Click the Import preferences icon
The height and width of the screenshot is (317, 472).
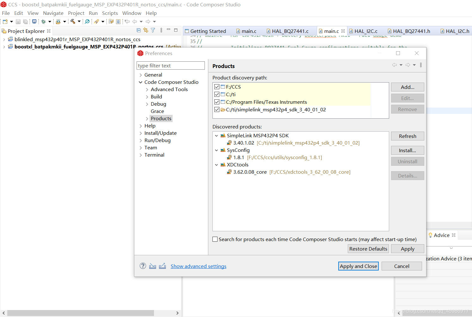(153, 266)
